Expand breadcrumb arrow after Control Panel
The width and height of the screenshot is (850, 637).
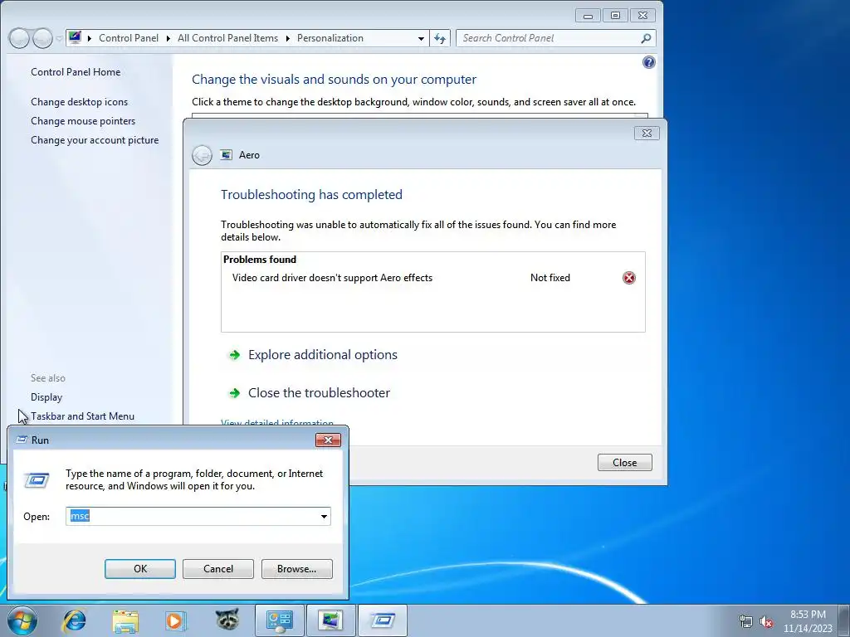(x=168, y=38)
